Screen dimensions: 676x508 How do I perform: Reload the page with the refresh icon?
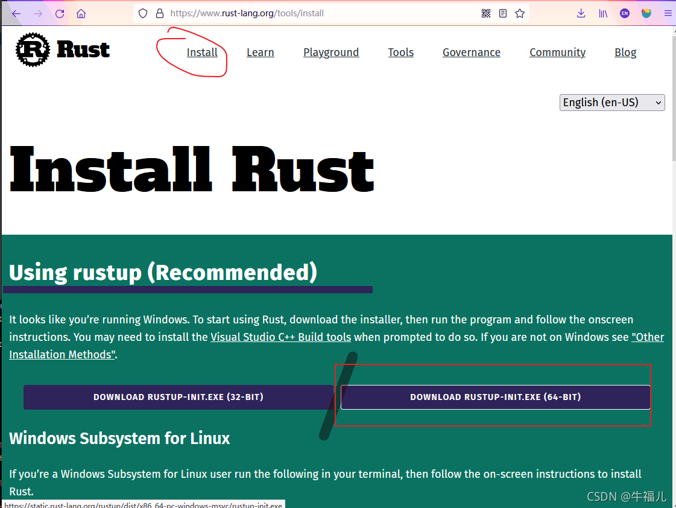60,13
